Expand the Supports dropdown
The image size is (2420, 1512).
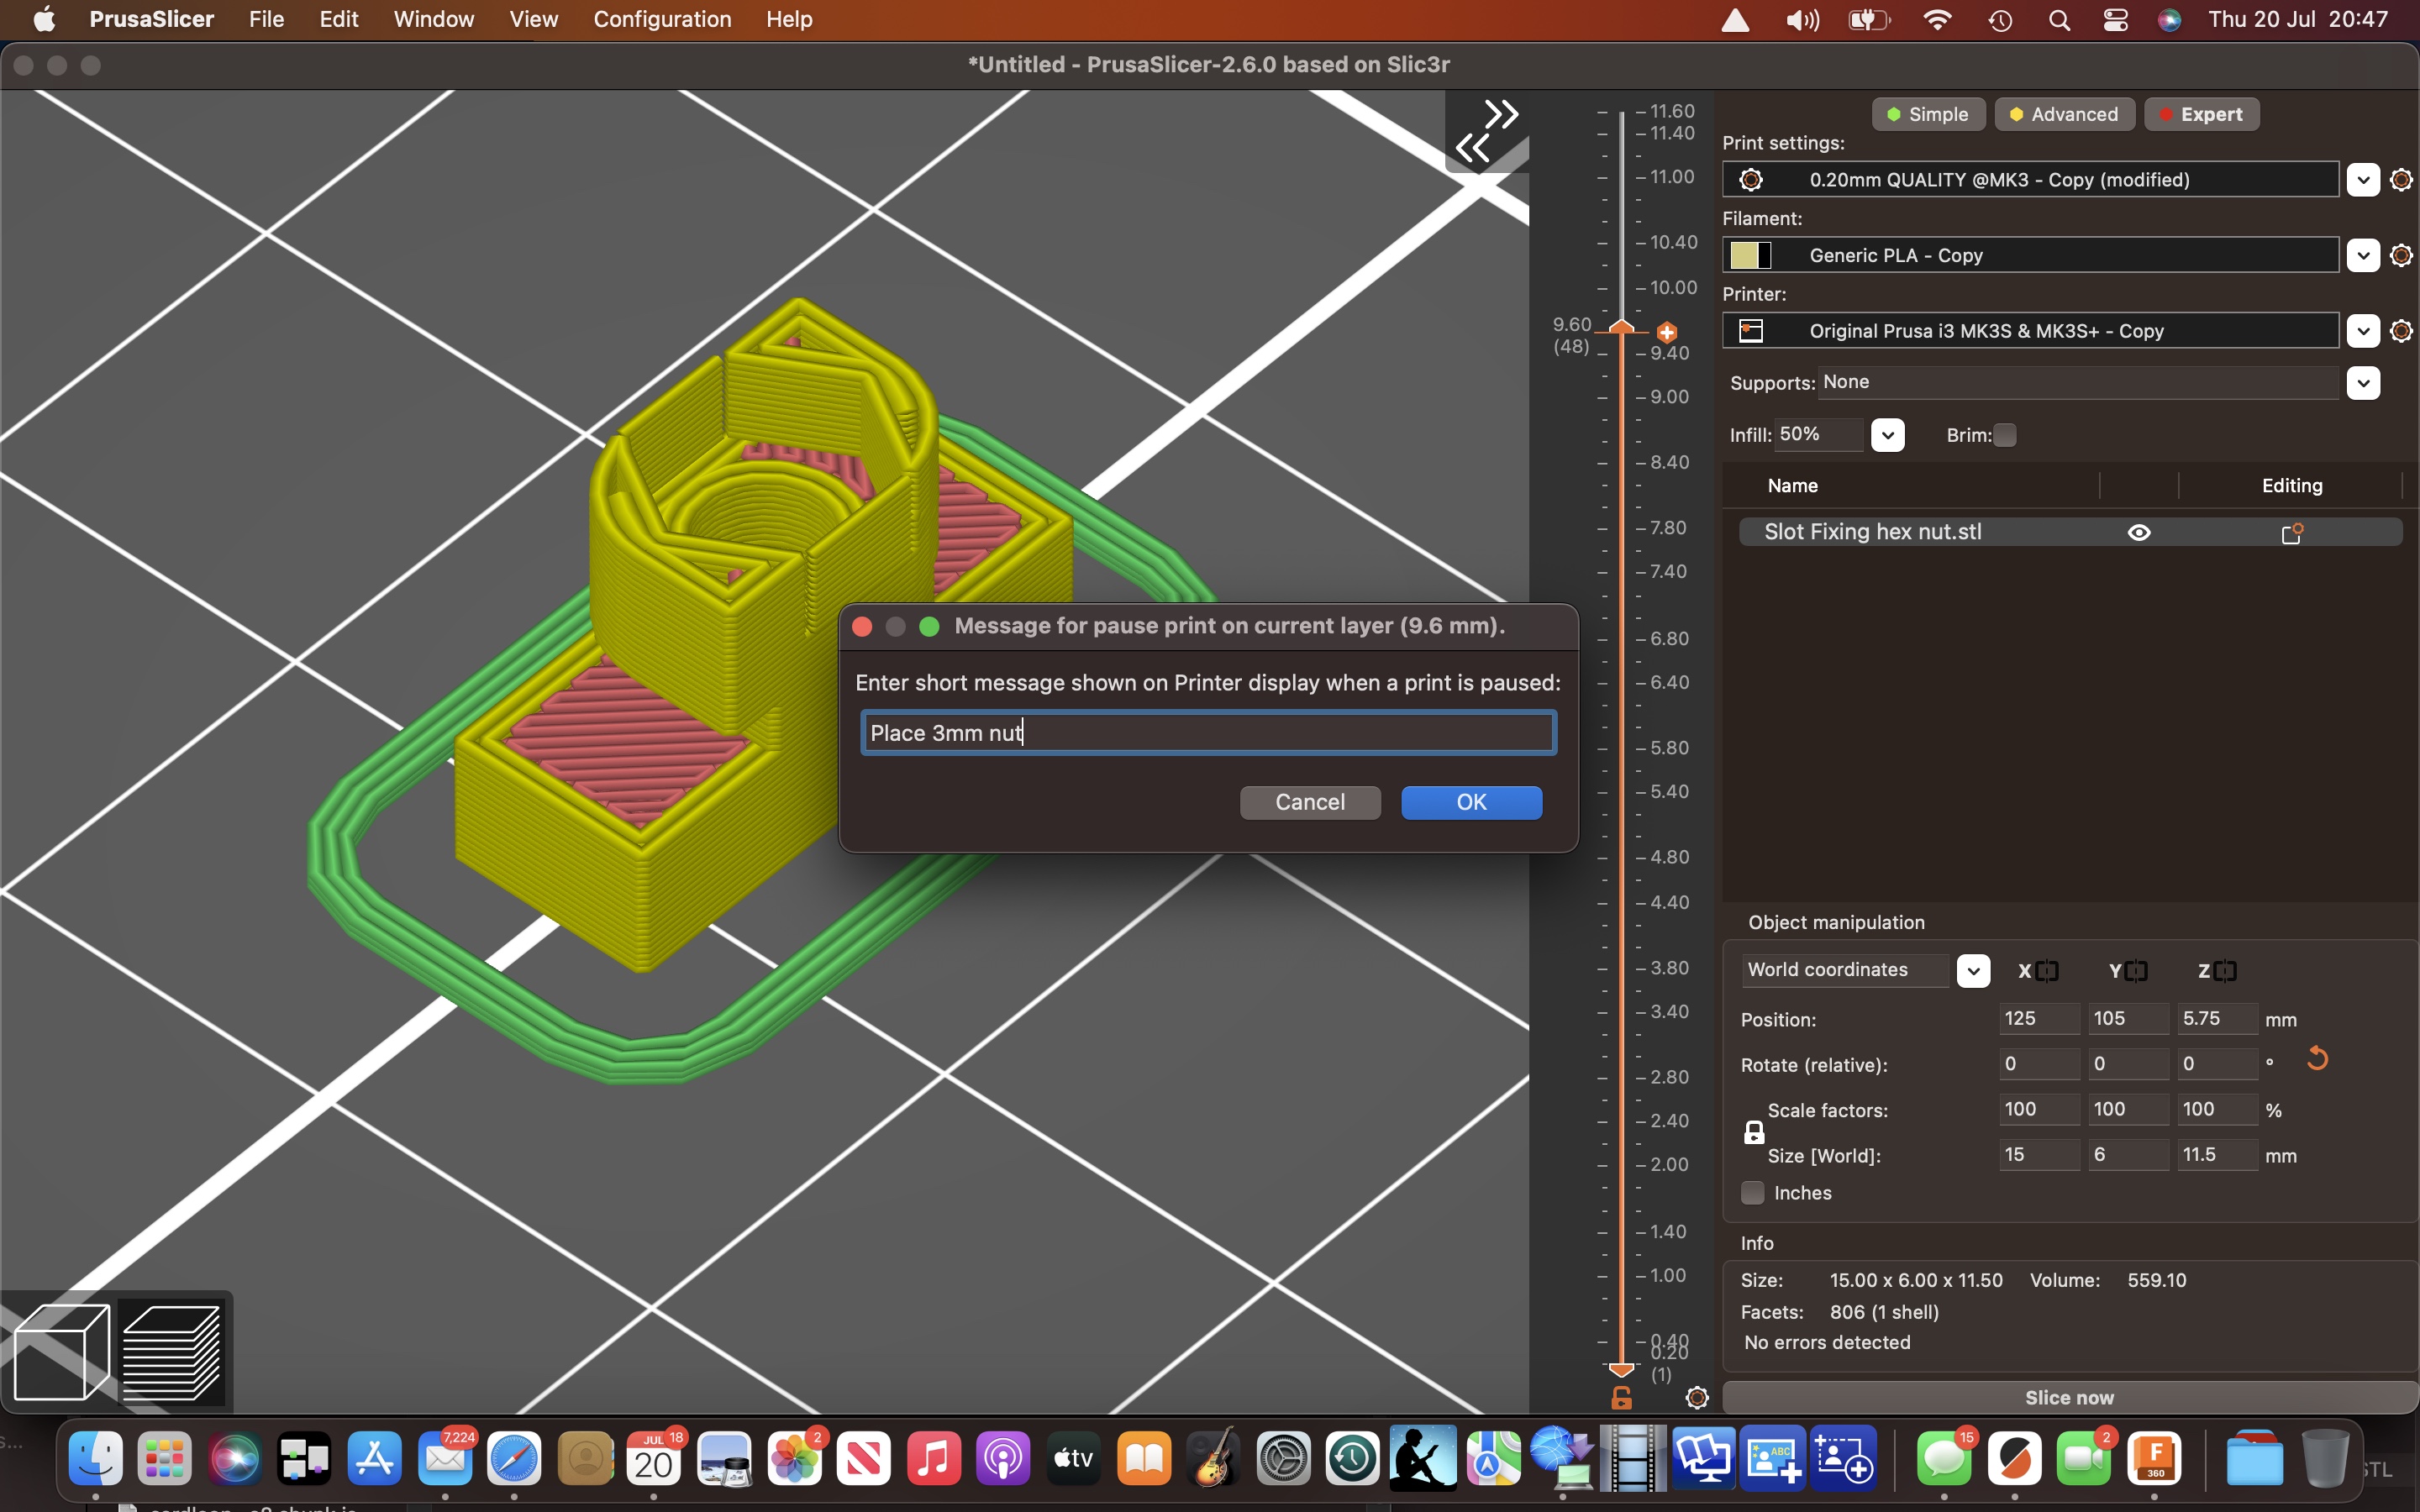(x=2362, y=383)
